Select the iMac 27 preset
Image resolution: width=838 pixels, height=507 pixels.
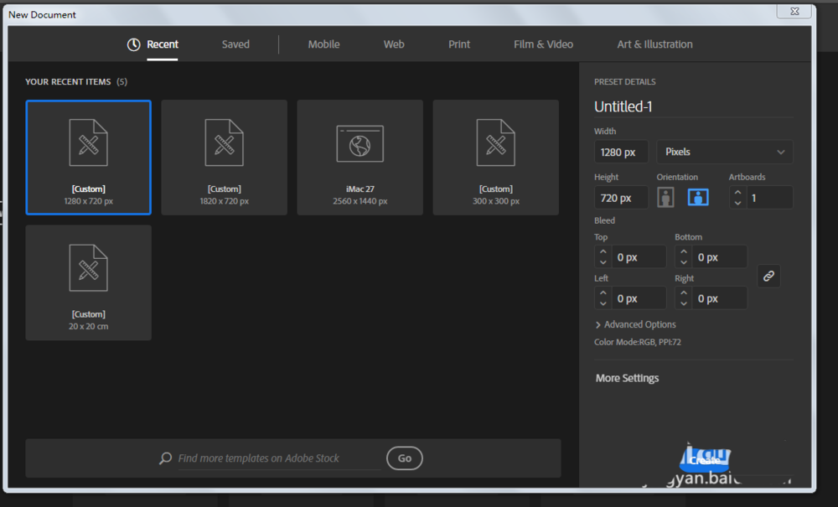(x=360, y=158)
